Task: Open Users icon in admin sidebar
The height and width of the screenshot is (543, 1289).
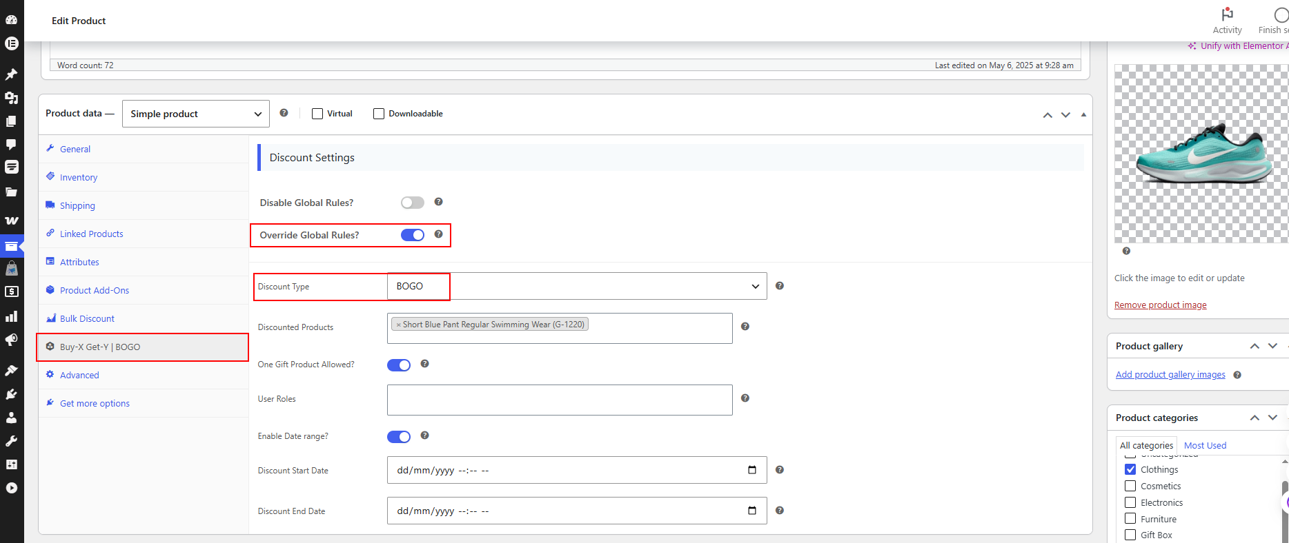Action: coord(12,418)
